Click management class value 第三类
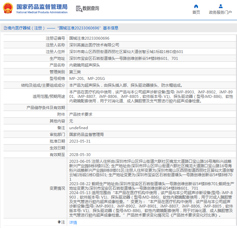Image resolution: width=237 pixels, height=228 pixels. tap(75, 72)
